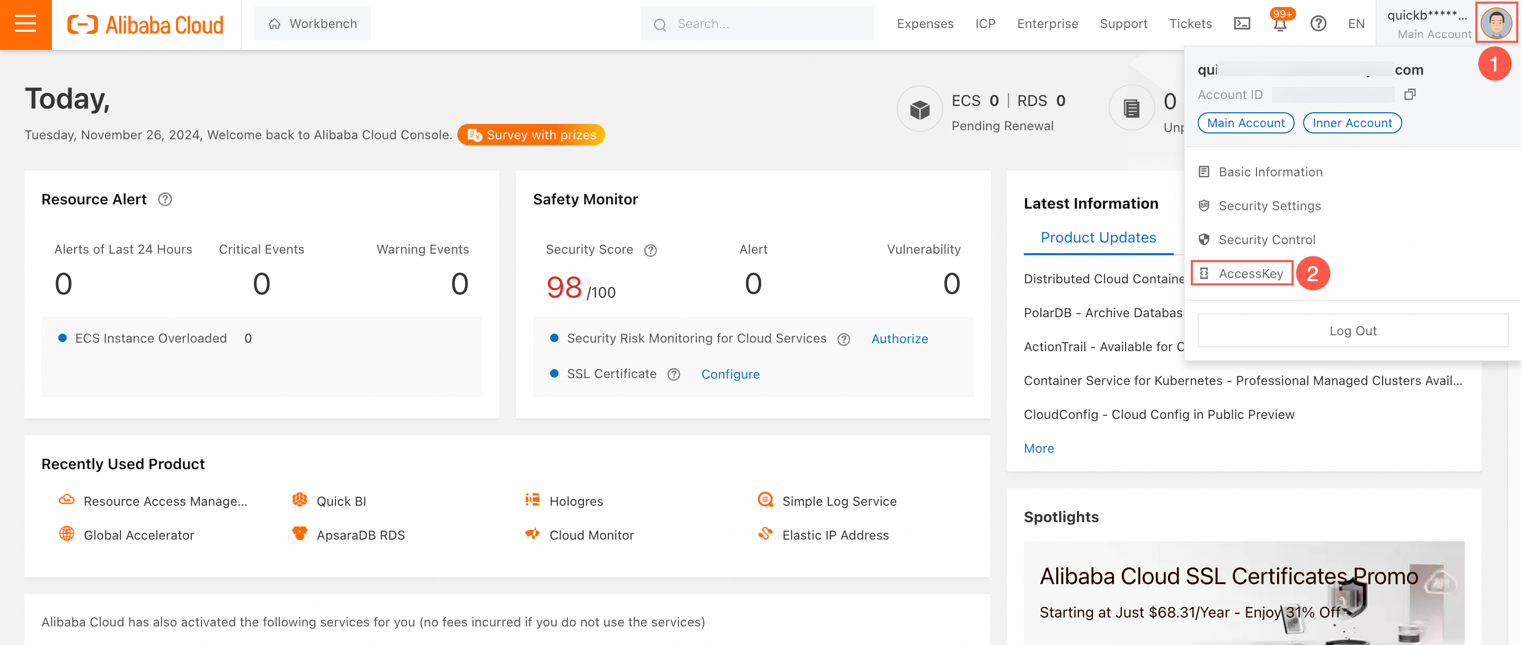
Task: Open the notifications bell
Action: point(1280,24)
